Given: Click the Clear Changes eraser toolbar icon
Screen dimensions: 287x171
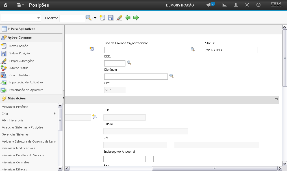Looking at the screenshot, I should click(x=119, y=18).
